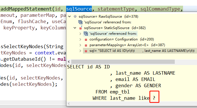The image size is (197, 108).
Task: Select the highlighted 'sqlSource' referenced from row
Action: tap(110, 34)
